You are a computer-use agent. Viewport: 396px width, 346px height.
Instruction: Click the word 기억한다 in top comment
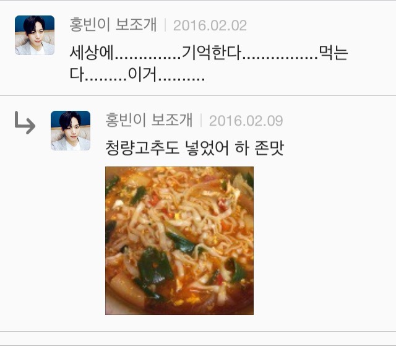click(212, 53)
